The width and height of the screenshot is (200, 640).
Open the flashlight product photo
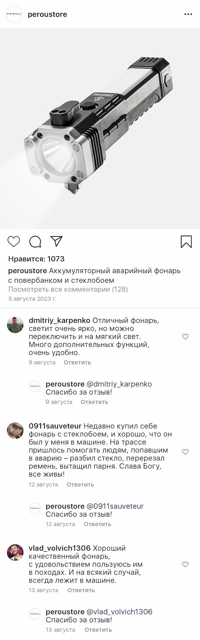(x=100, y=128)
